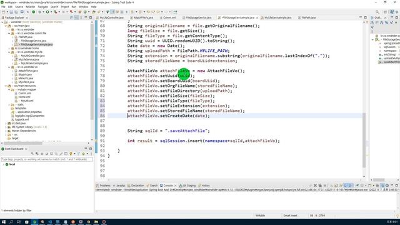Open Task View on the taskbar
The width and height of the screenshot is (400, 225).
(19, 222)
